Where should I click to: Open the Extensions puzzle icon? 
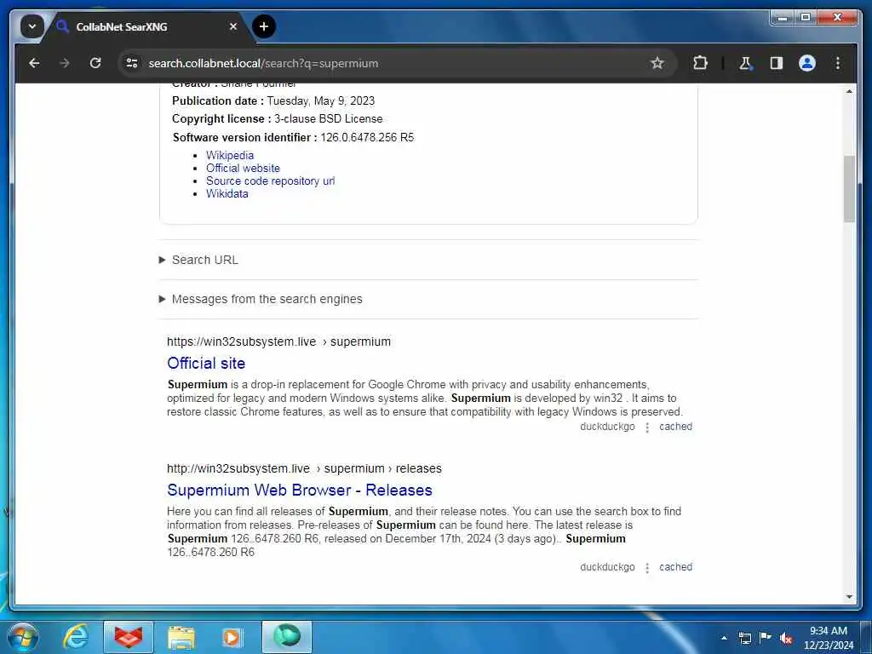click(700, 63)
